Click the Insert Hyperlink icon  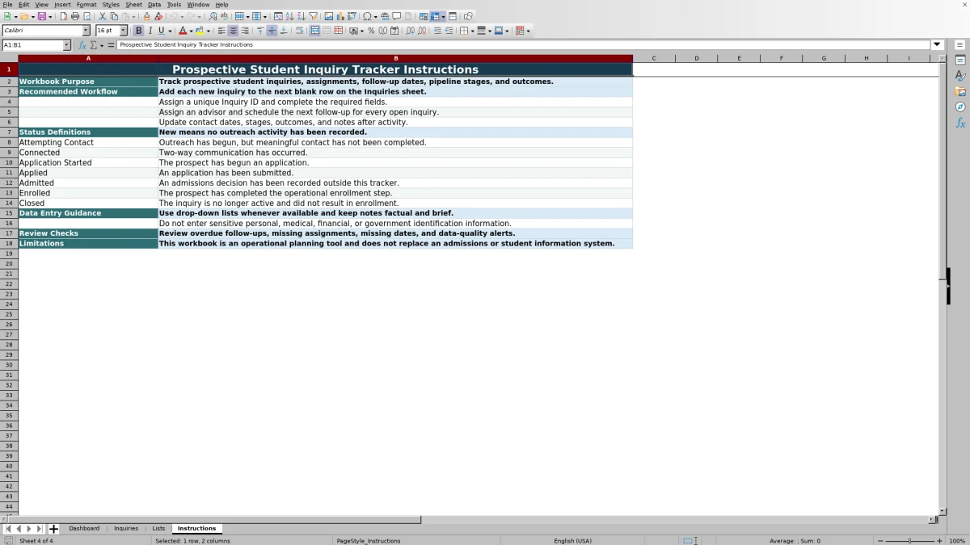point(385,16)
